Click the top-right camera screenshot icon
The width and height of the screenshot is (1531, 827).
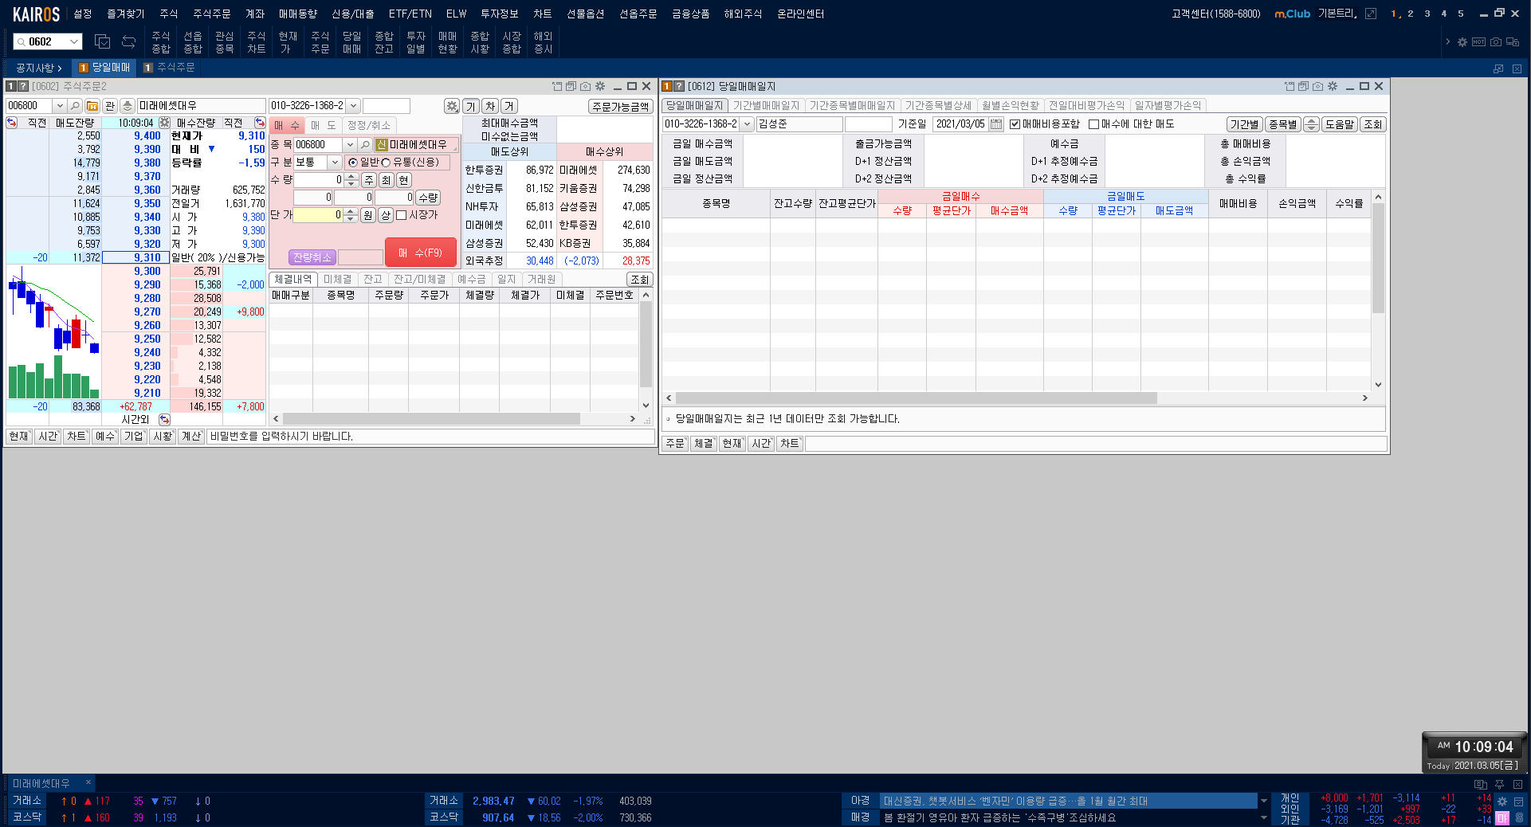click(x=1496, y=42)
